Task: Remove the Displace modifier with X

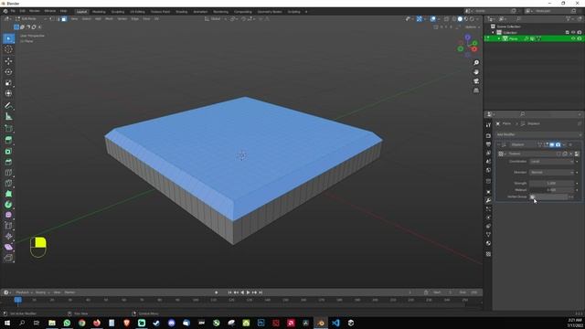Action: 570,144
